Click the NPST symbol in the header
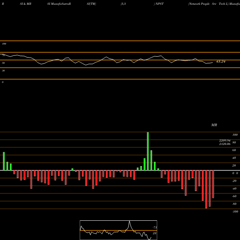Viewport: 240px width, 240px height. [159, 4]
